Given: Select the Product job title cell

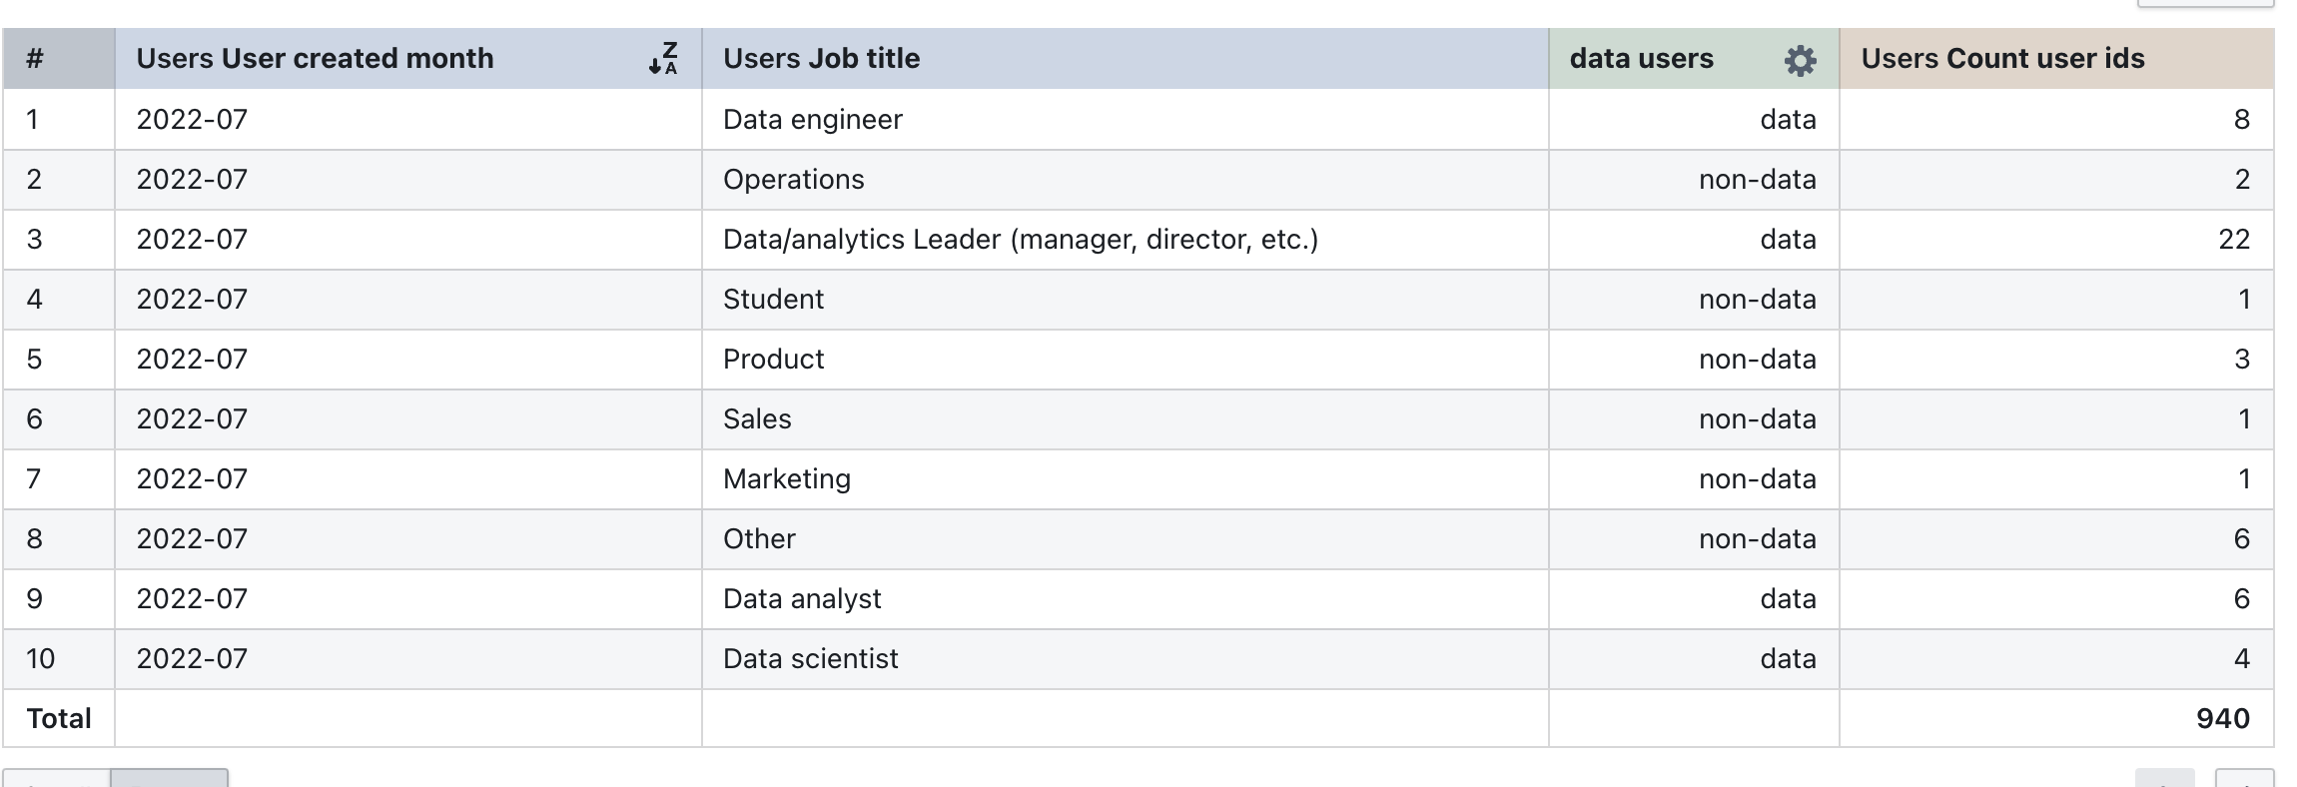Looking at the screenshot, I should click(x=773, y=360).
